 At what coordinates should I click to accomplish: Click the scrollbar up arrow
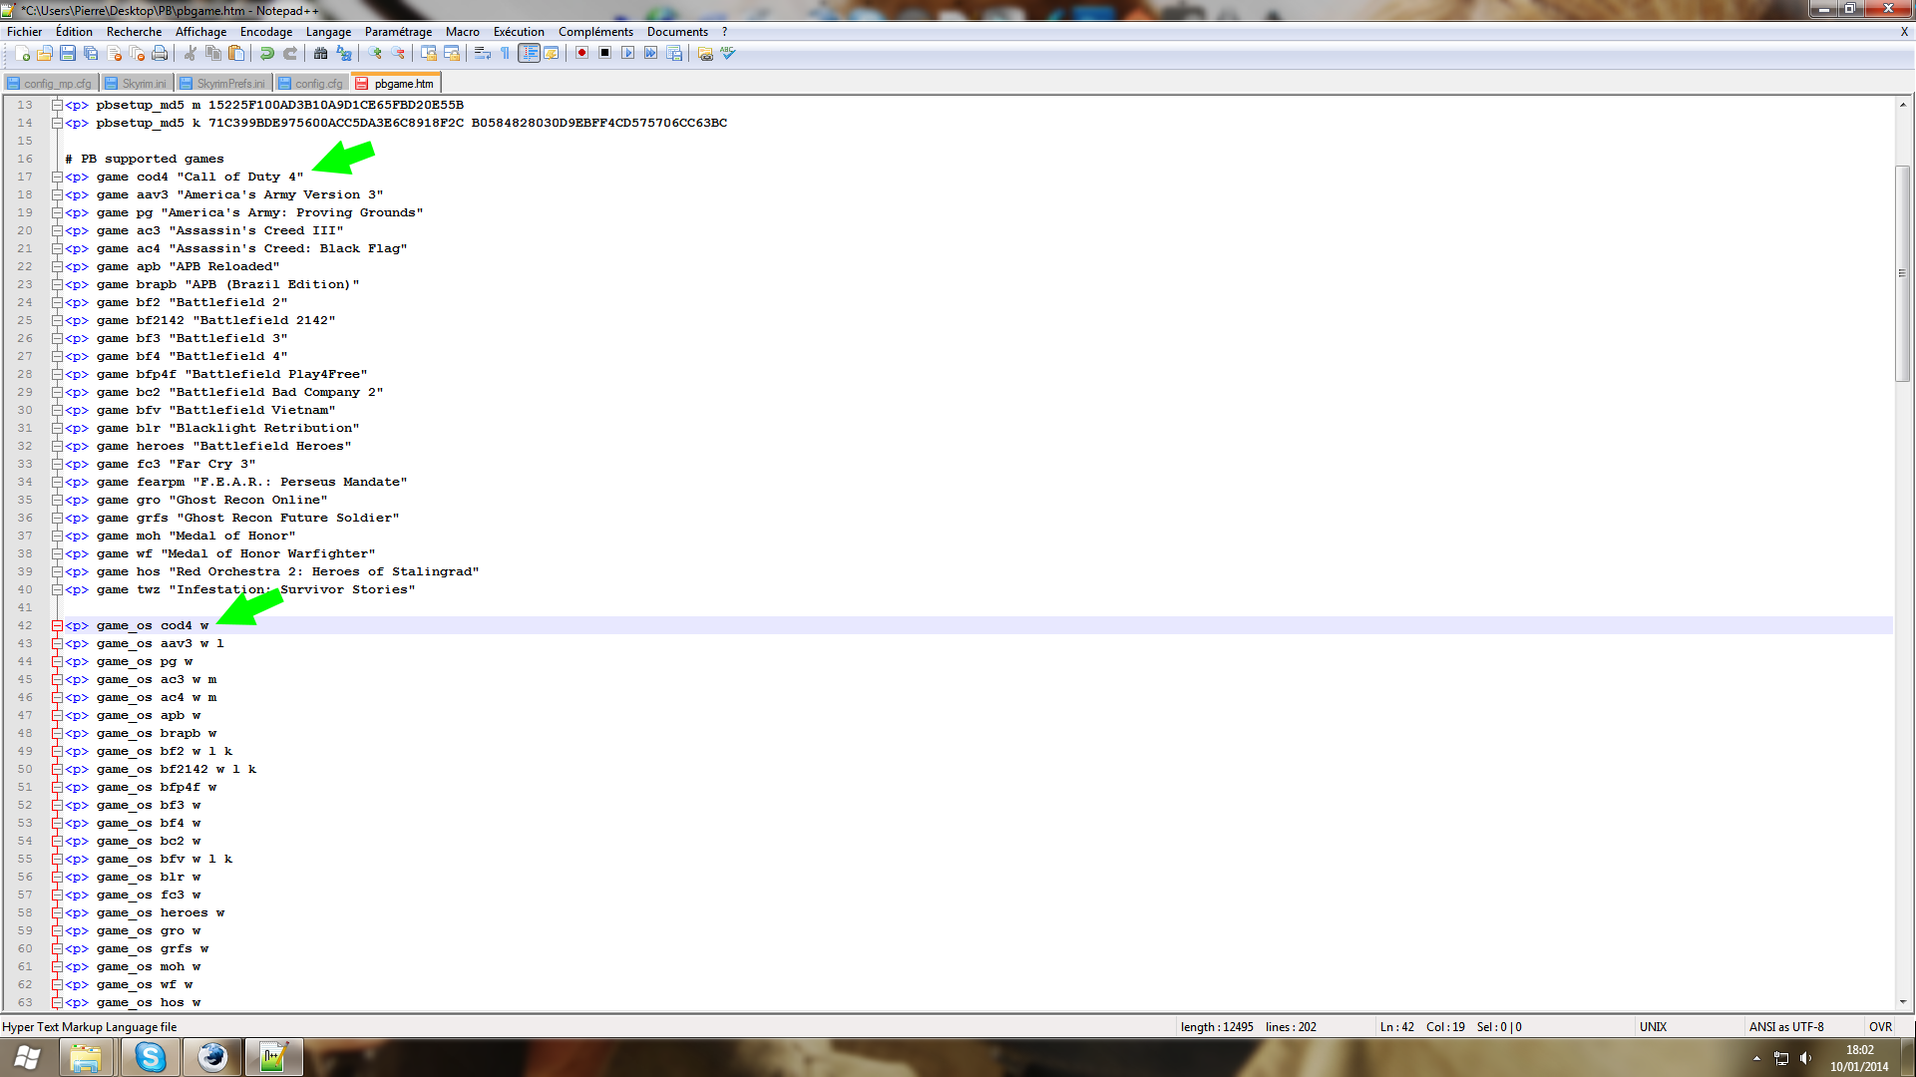click(x=1903, y=104)
